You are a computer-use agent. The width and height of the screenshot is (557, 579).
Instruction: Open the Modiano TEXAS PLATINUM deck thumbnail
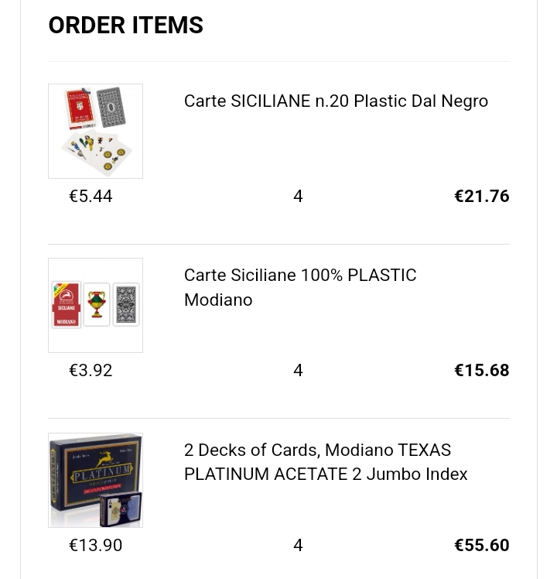tap(96, 480)
